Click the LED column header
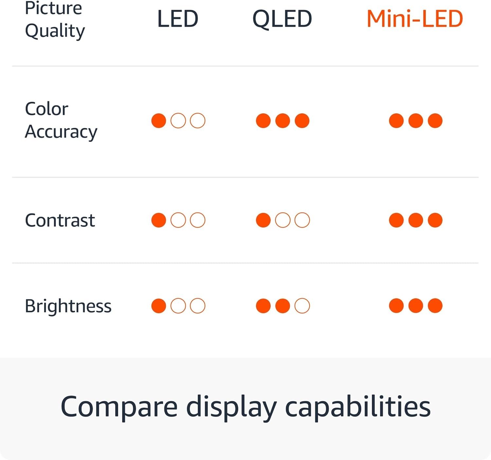This screenshot has height=460, width=491. [x=178, y=19]
